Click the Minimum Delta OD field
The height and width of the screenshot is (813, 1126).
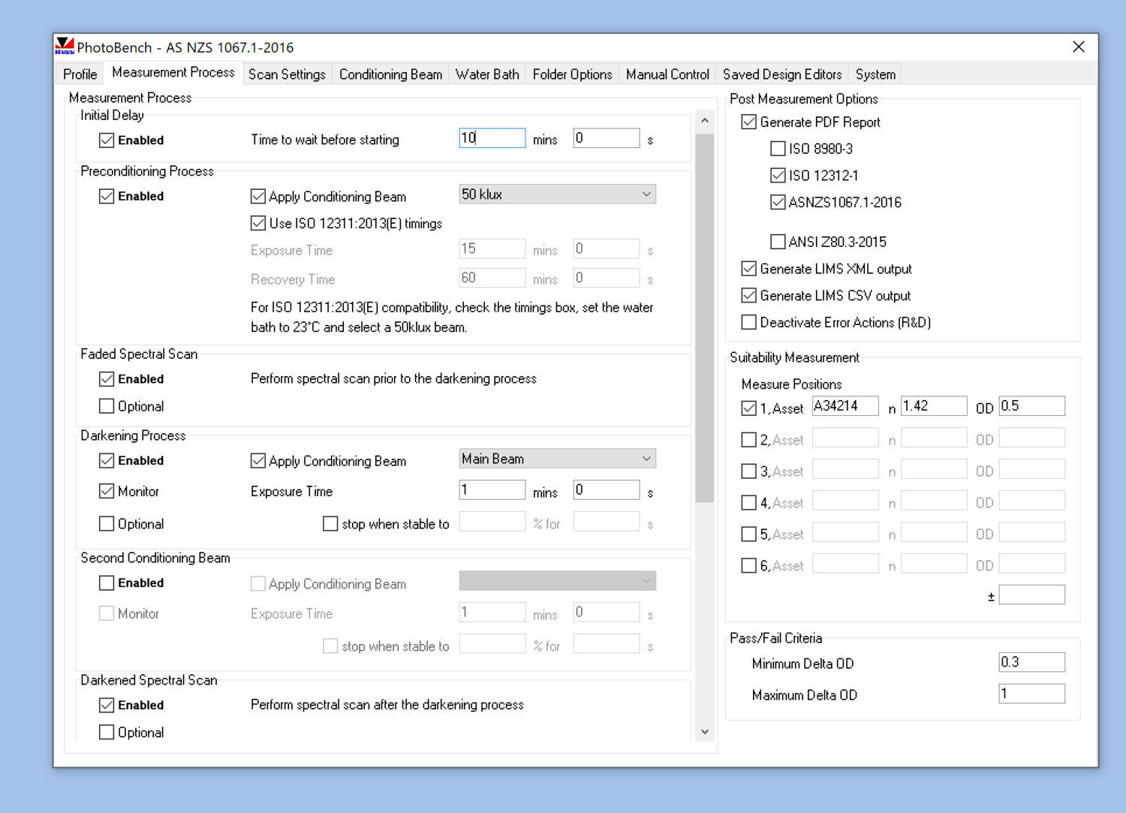point(1031,662)
